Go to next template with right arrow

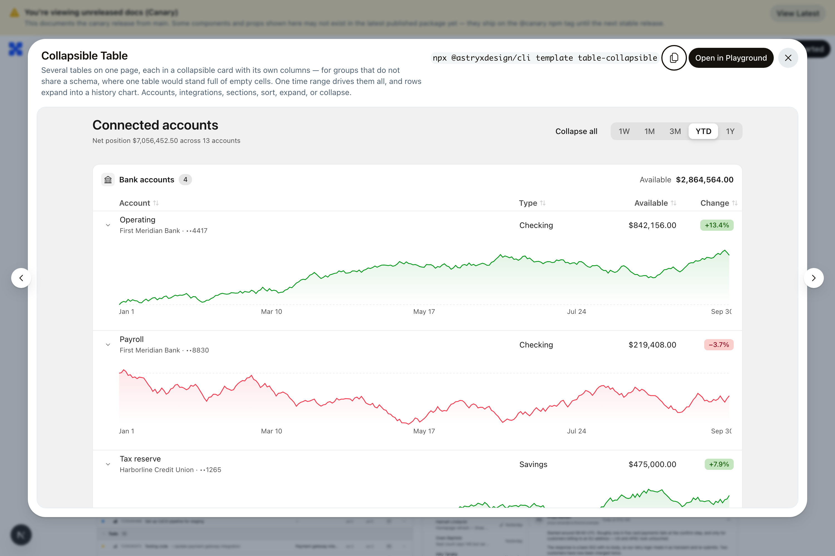tap(814, 278)
